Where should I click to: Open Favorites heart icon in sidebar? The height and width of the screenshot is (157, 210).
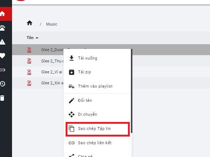pyautogui.click(x=3, y=56)
